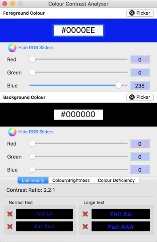
Task: Click the large text Fail AAA cross icon
Action: (85, 227)
